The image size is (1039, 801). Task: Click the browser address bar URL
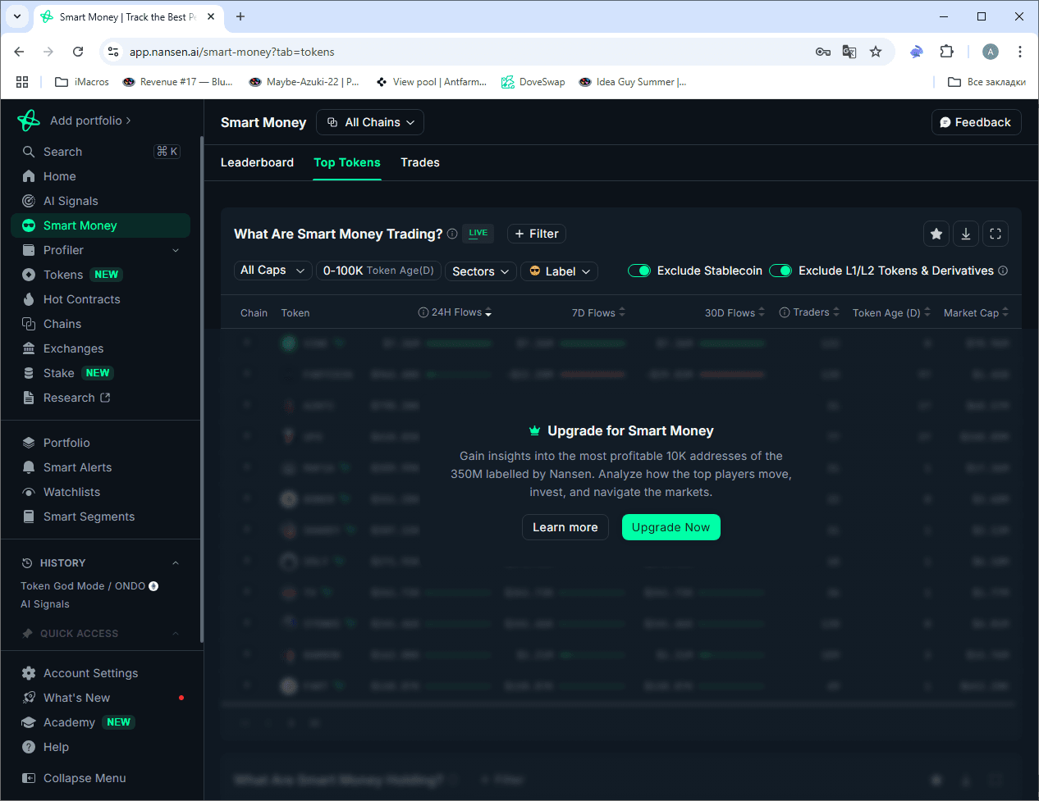[232, 52]
